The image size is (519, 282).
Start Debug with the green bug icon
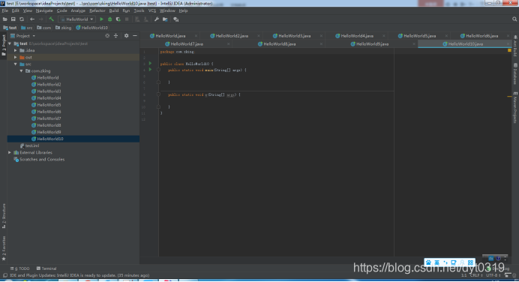point(110,19)
